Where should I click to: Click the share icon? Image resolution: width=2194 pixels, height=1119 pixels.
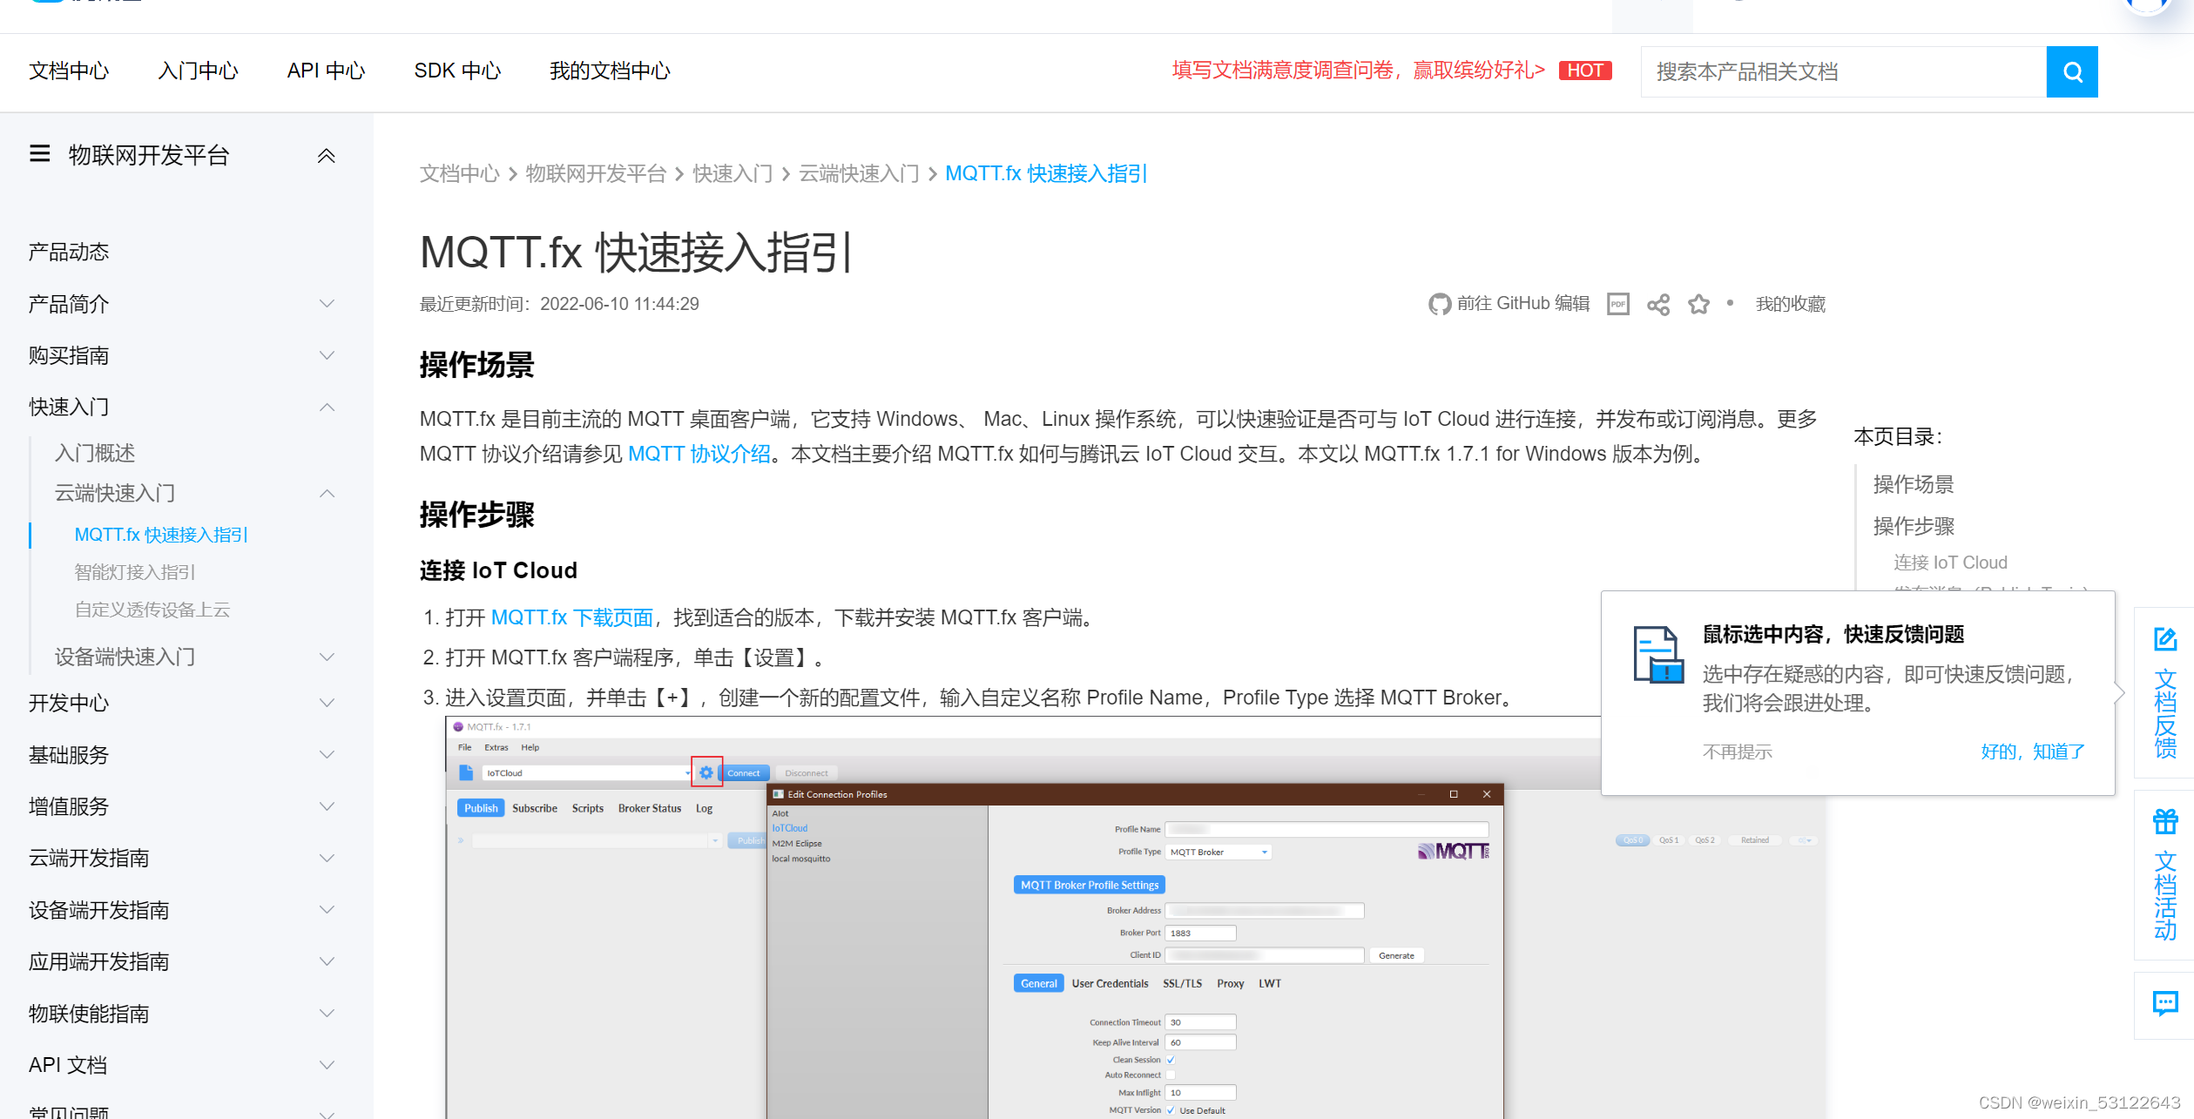pos(1658,304)
